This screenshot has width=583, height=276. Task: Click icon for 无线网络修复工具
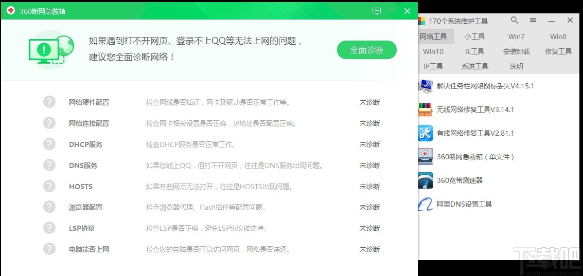point(426,109)
